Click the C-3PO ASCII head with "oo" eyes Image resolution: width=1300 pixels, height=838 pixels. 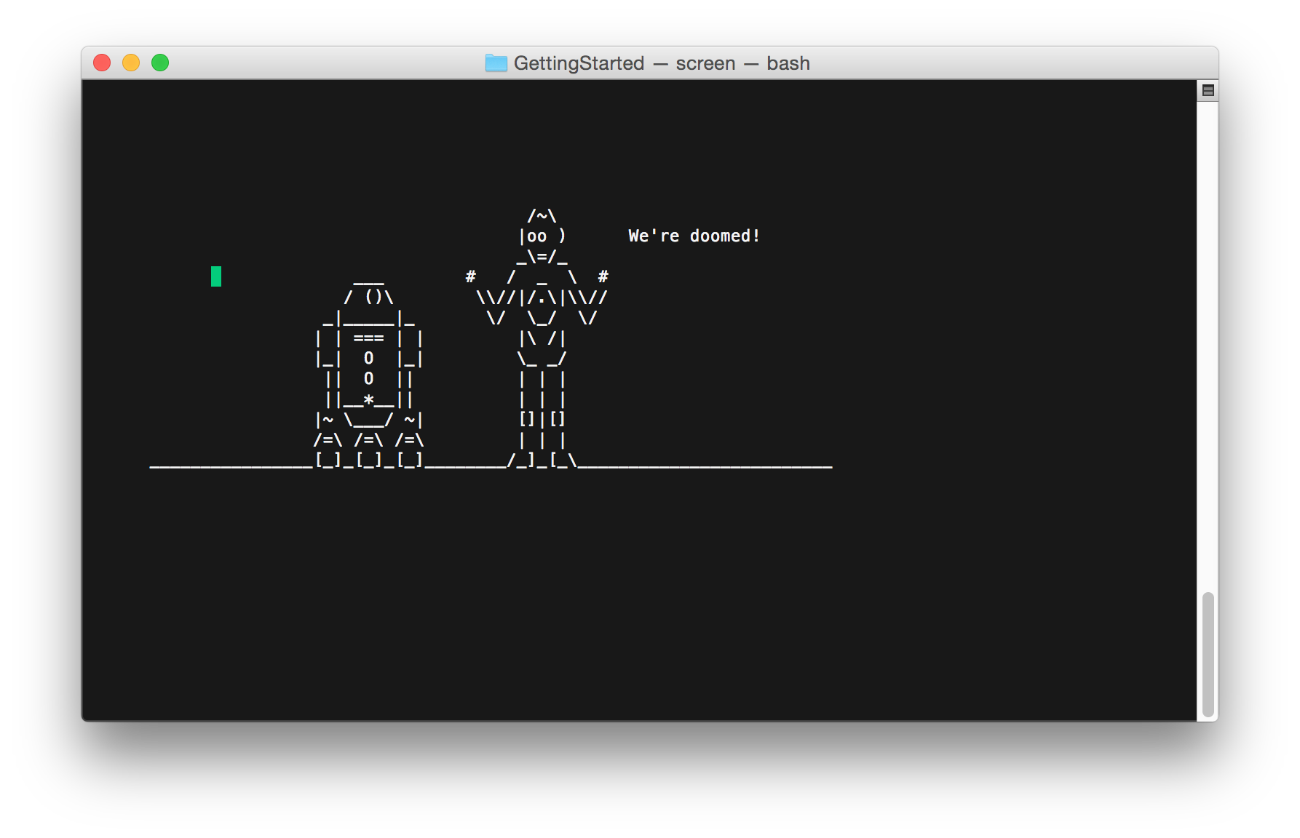point(542,236)
